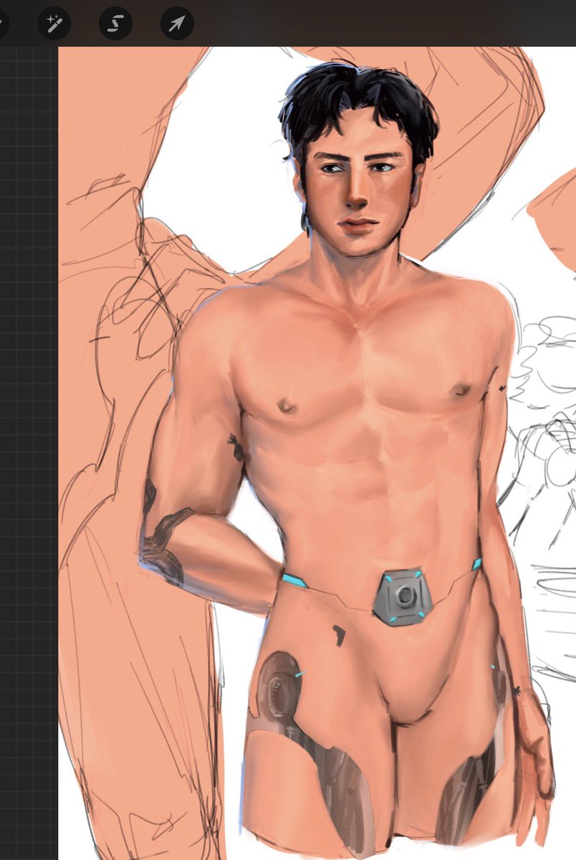Select the Transform arrow tool

177,22
